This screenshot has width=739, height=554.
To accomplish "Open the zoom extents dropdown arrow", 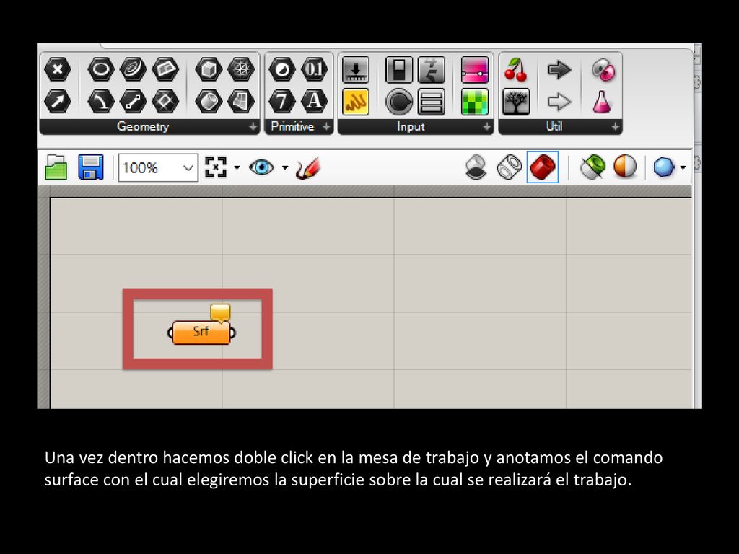I will (x=237, y=167).
